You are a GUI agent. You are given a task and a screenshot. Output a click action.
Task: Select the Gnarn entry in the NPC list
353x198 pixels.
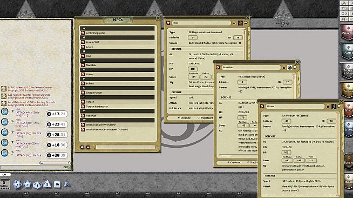[x=118, y=47]
